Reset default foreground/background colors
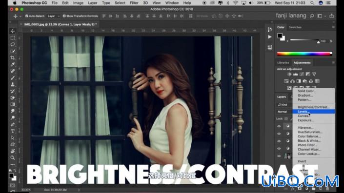Viewport: 344px width, 193px height. (10, 170)
